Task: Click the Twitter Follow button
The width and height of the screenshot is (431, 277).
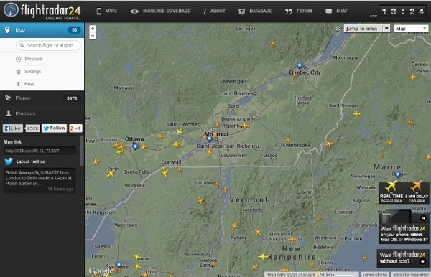Action: pos(55,128)
